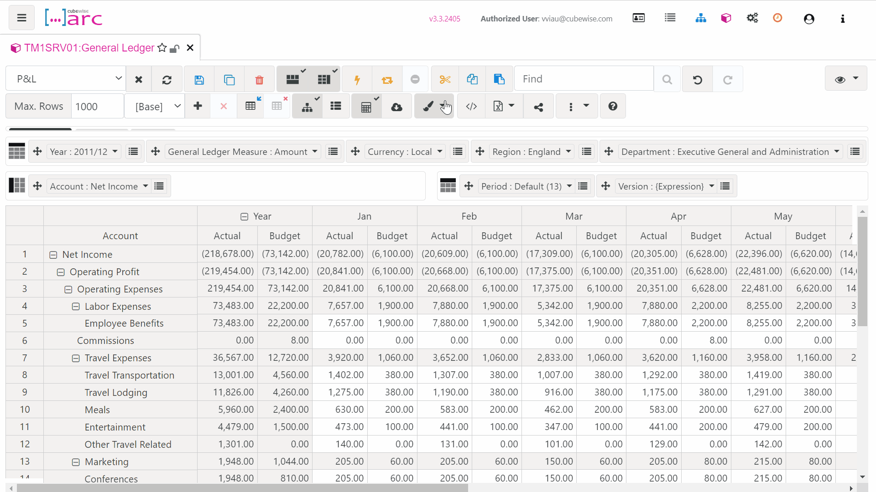Click the scissors cut icon
Viewport: 876px width, 492px height.
click(445, 80)
